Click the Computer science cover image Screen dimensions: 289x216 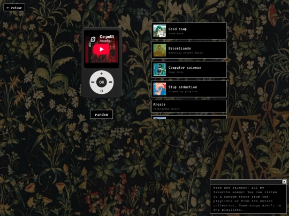[159, 70]
